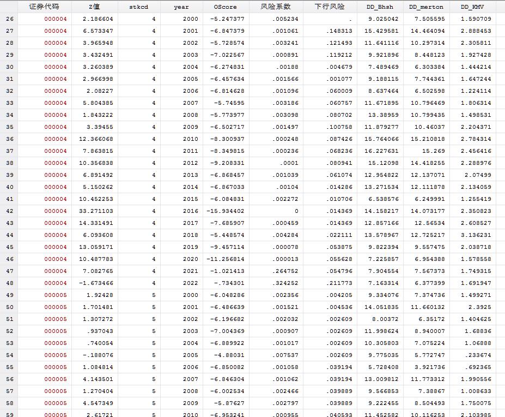Select row number 42
Screen dimensions: 505x417
click(x=10, y=211)
